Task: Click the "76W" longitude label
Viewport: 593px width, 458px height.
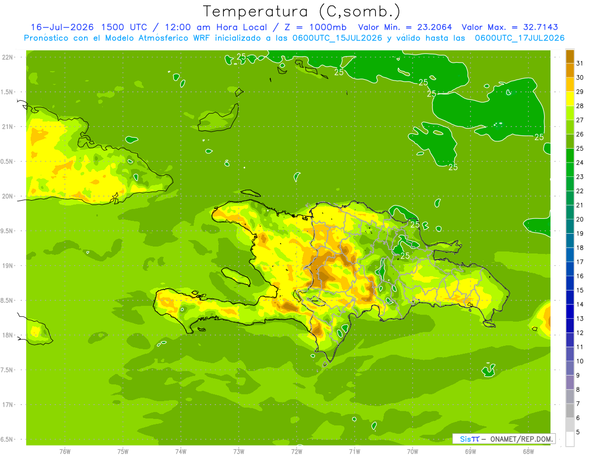Action: [x=65, y=451]
